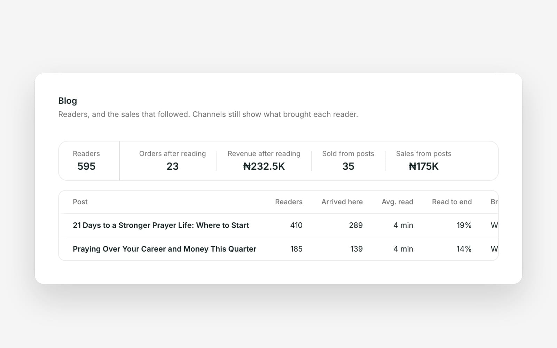The width and height of the screenshot is (557, 348).
Task: Click the Orders after reading label
Action: (172, 153)
